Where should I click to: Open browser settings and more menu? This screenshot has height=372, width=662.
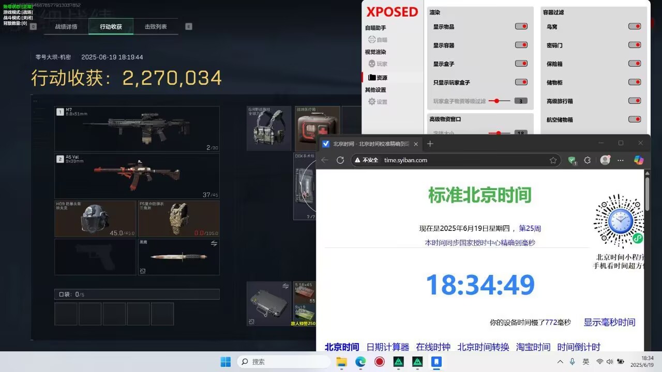point(621,160)
